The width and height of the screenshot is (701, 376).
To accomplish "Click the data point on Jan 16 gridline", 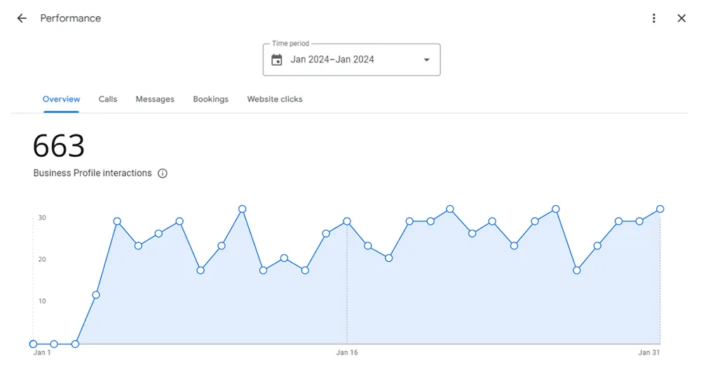I will point(347,221).
